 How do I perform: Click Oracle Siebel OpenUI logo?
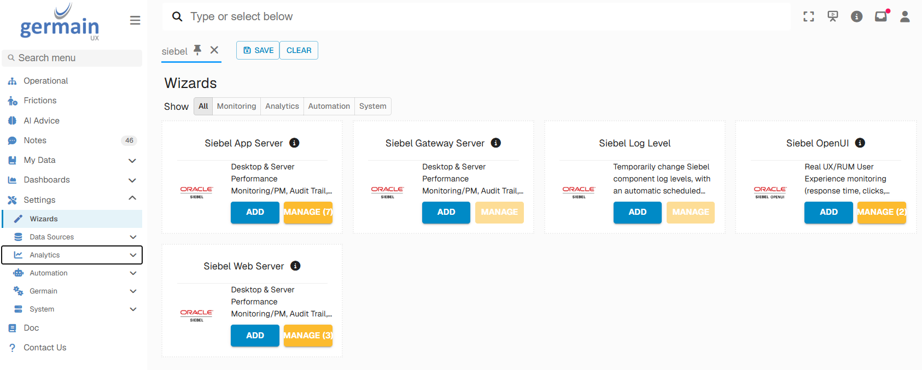pyautogui.click(x=770, y=192)
